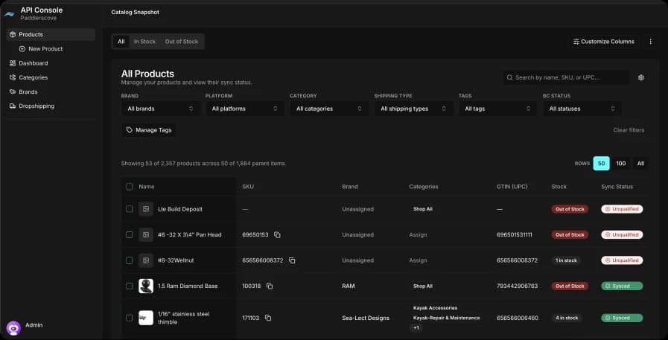
Task: Click the product search input field
Action: 566,77
